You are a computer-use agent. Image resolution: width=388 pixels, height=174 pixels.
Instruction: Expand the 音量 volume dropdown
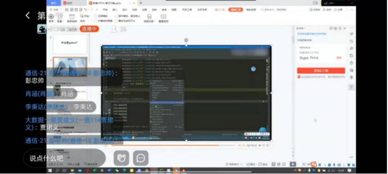tap(60, 21)
